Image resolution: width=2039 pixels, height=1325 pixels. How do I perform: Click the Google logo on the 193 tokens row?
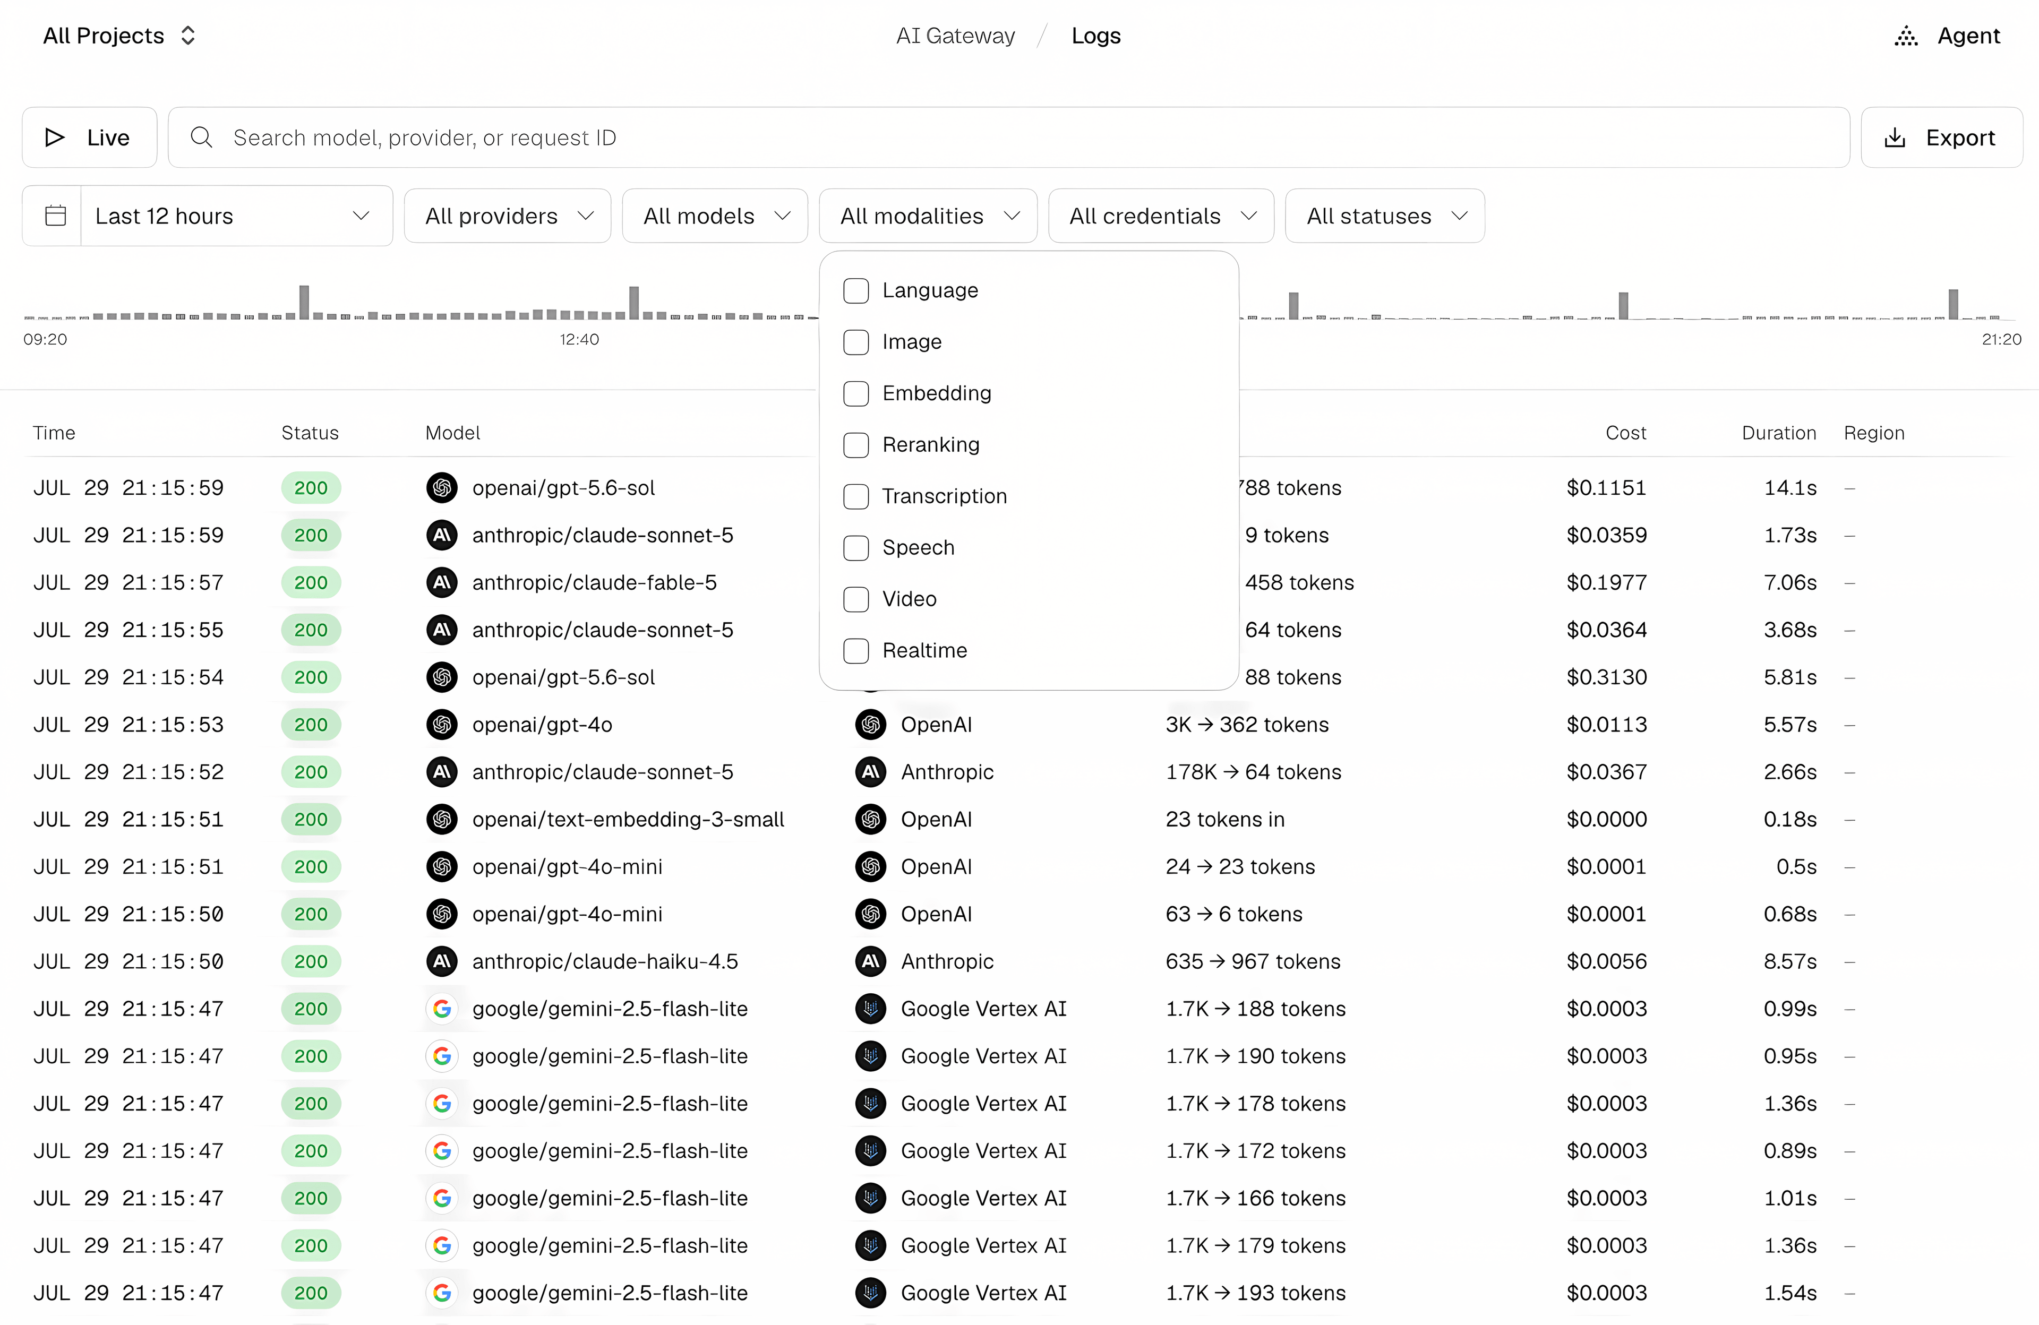pos(442,1293)
